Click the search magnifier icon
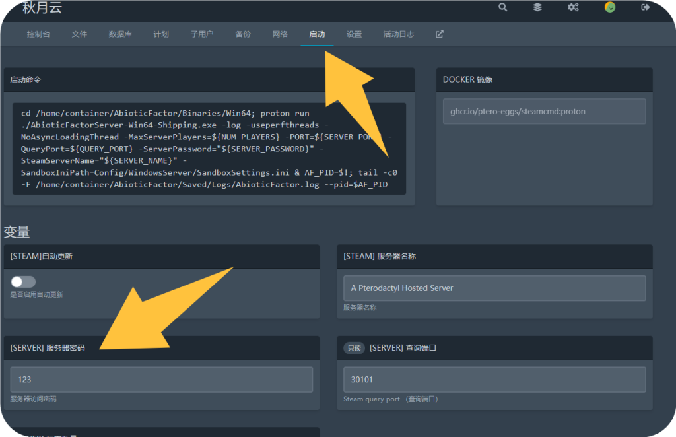The width and height of the screenshot is (676, 437). click(503, 7)
